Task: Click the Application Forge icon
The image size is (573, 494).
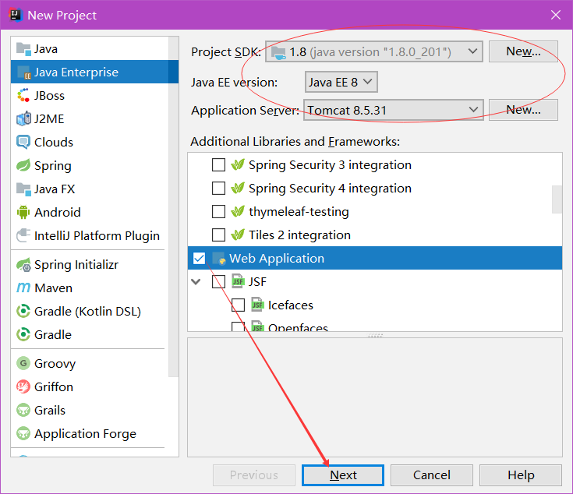Action: (x=23, y=433)
